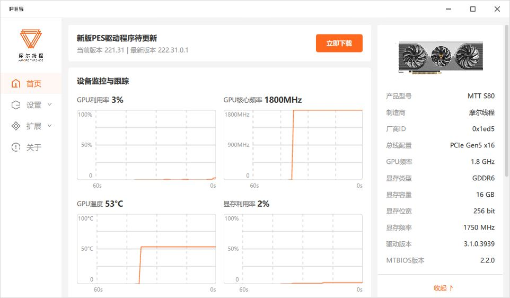The height and width of the screenshot is (298, 510).
Task: Click the 显存频率 value 1750 MHz
Action: tap(479, 227)
